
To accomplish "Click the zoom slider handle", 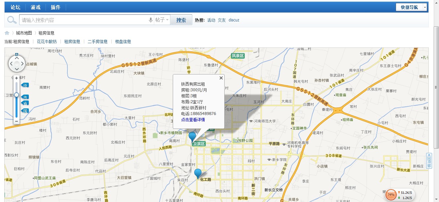I will pyautogui.click(x=17, y=95).
